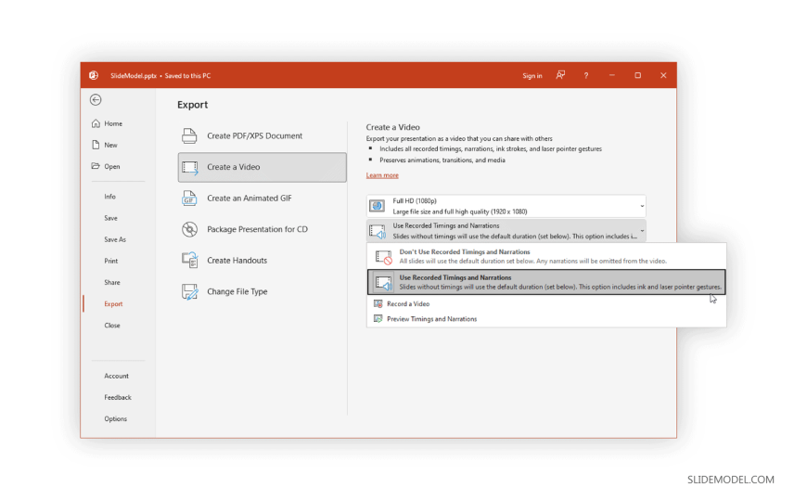
Task: Open the Info tab
Action: tap(109, 197)
